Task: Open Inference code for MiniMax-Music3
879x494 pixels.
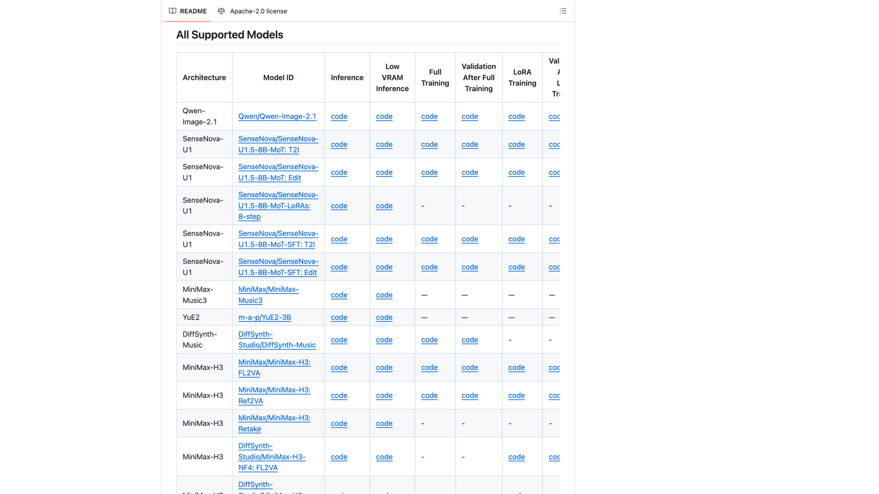Action: pyautogui.click(x=339, y=295)
